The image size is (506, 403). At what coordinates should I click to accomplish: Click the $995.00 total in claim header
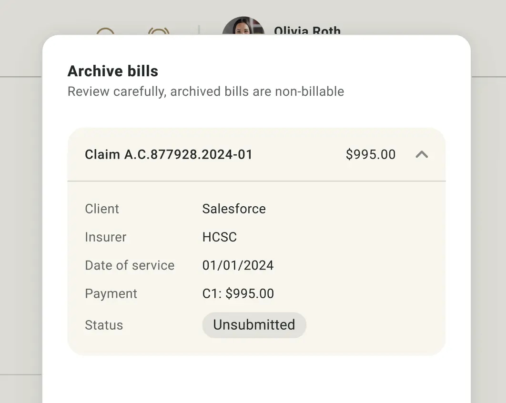click(x=371, y=154)
